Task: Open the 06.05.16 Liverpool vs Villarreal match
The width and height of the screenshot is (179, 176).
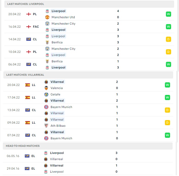Action: 88,156
